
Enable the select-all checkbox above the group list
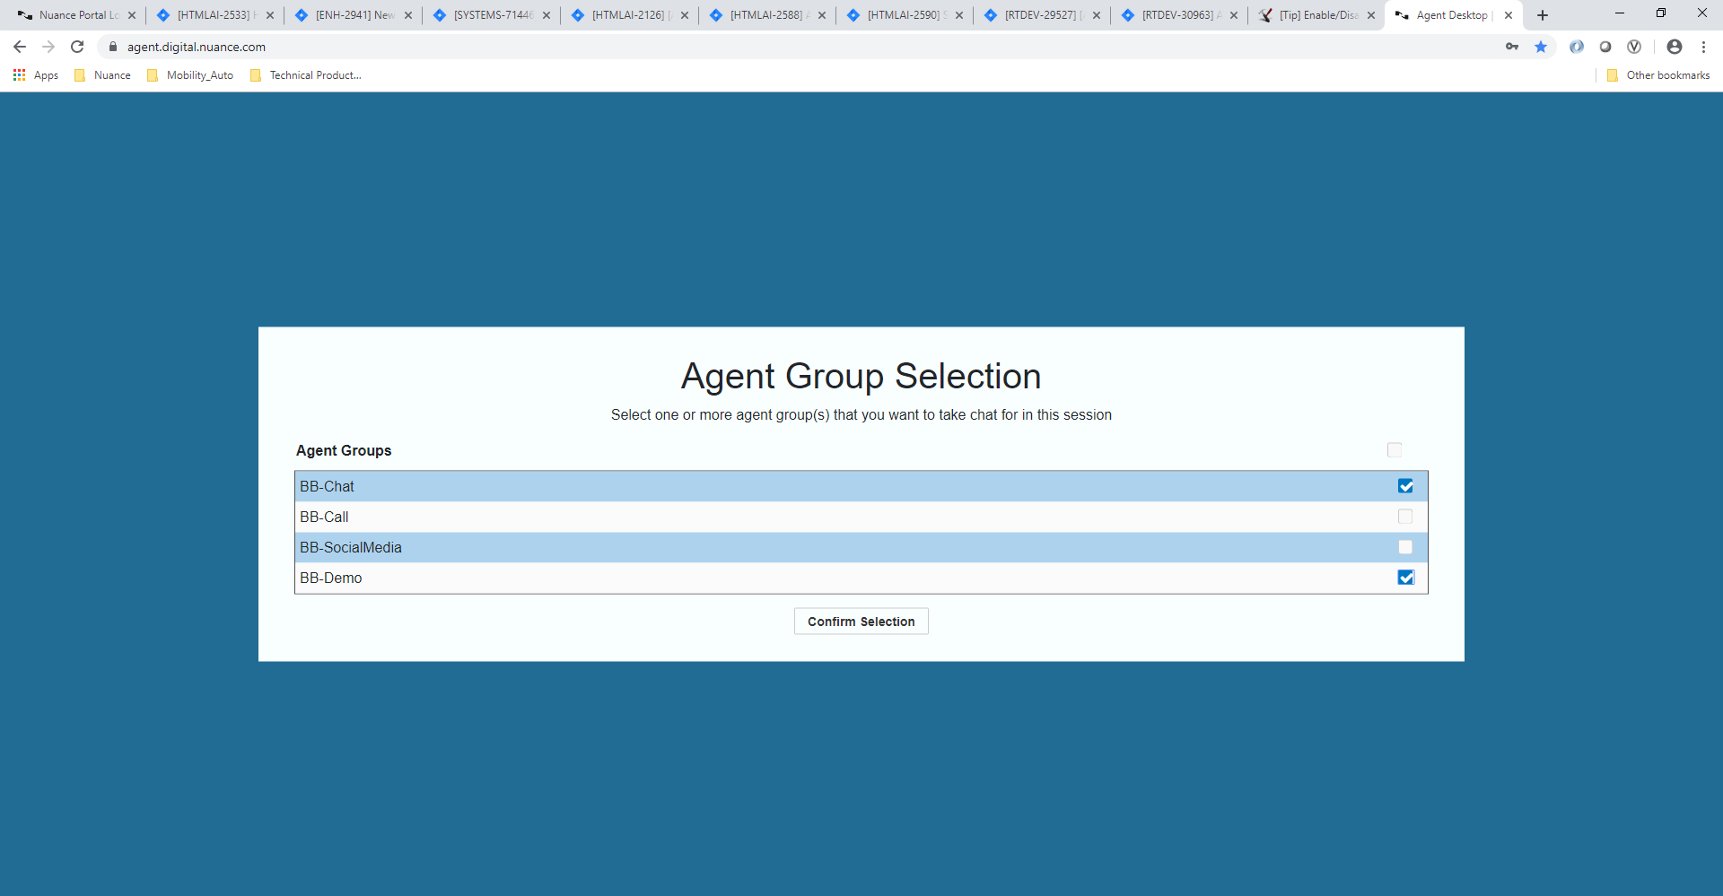point(1395,449)
